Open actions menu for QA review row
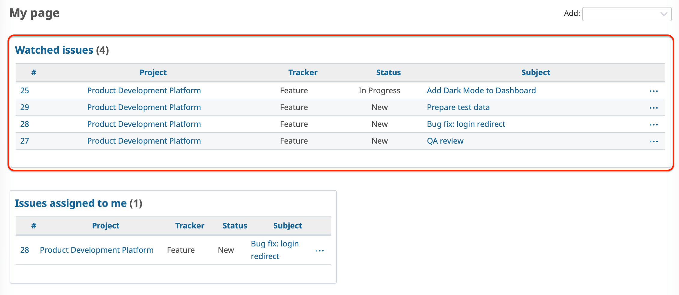 pyautogui.click(x=653, y=141)
